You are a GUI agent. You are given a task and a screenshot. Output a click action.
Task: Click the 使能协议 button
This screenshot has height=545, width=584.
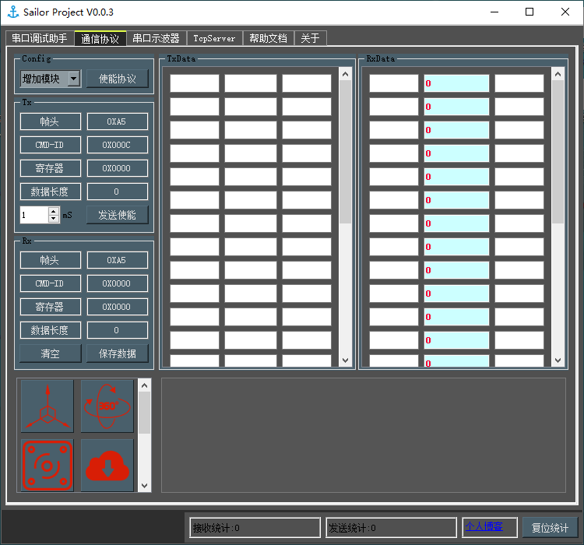coord(118,79)
